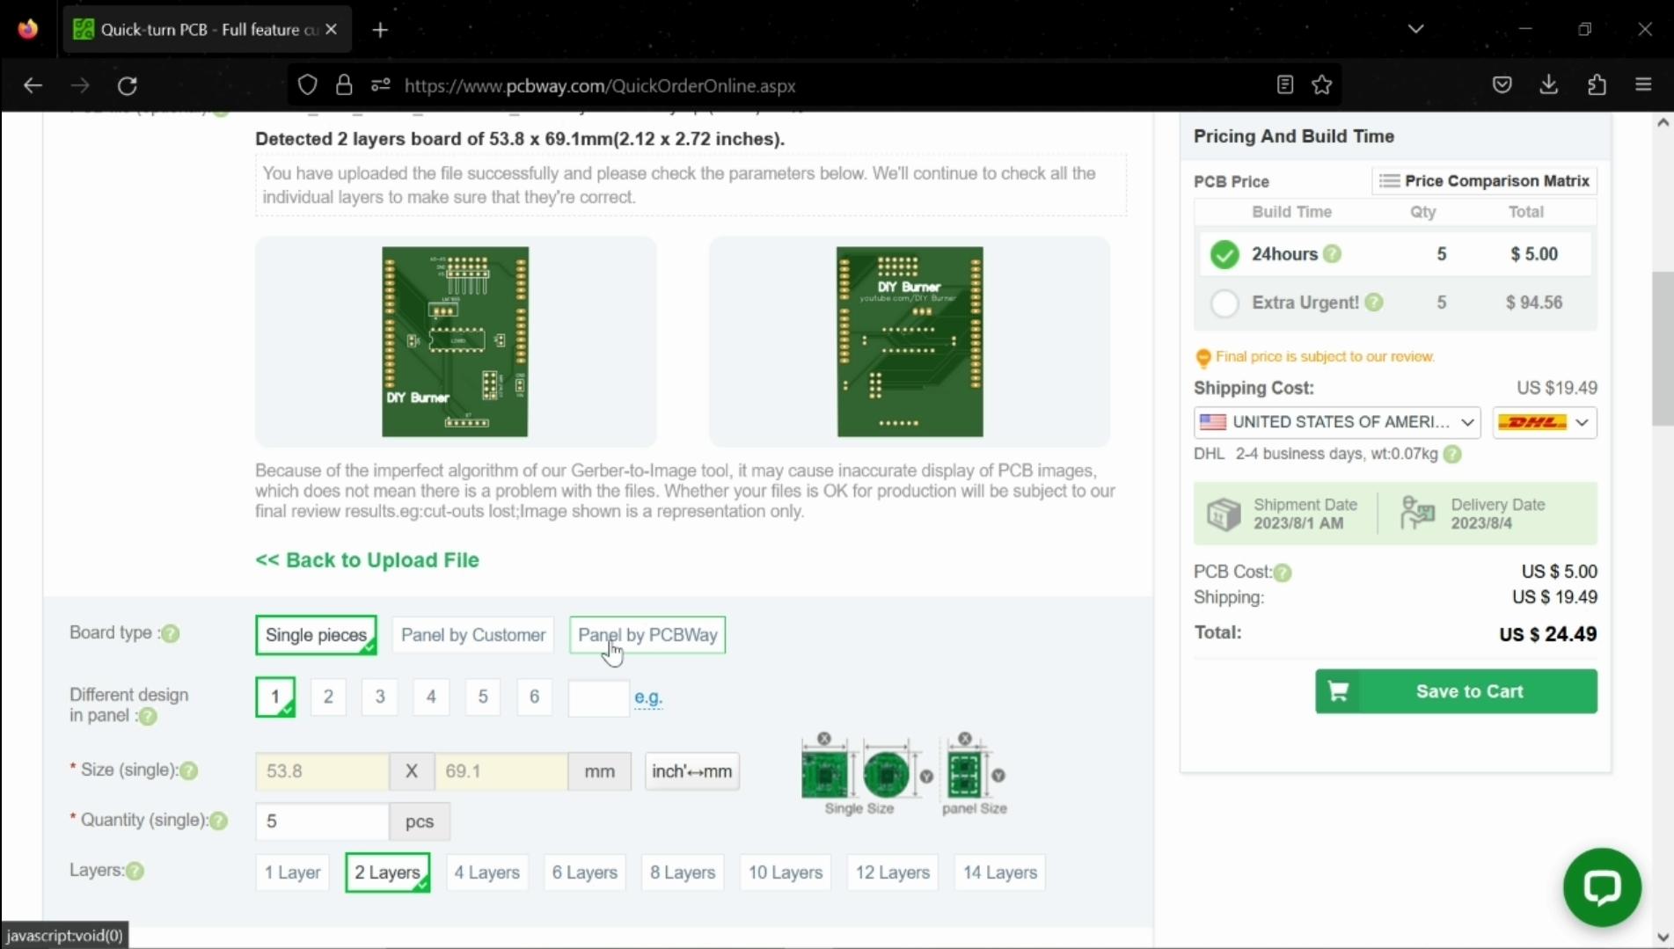This screenshot has height=949, width=1674.
Task: Open the Firefox downloads panel
Action: coord(1549,84)
